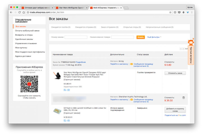Delete the $39.50 order with the trash icon
Viewport: 203px width, 135px height.
[183, 98]
